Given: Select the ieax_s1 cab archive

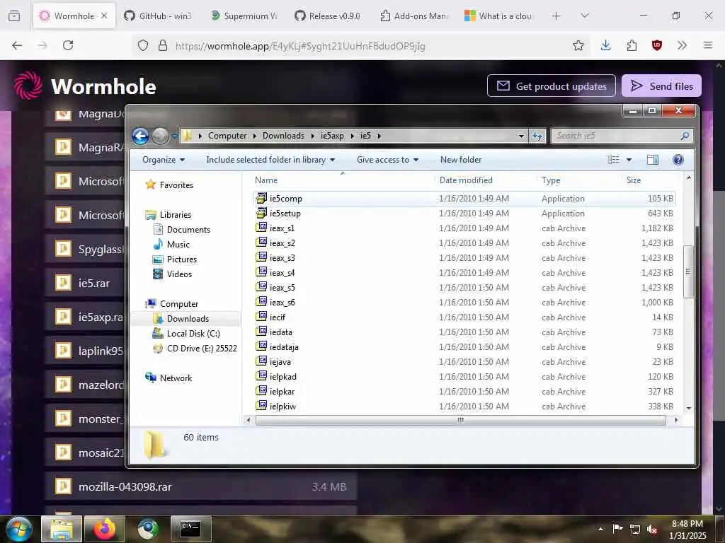Looking at the screenshot, I should point(464,228).
